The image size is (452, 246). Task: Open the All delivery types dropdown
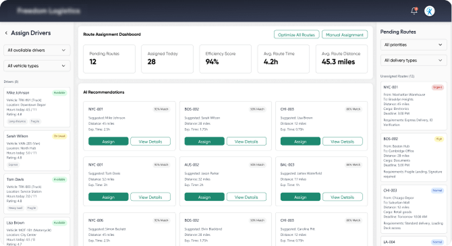click(x=414, y=60)
